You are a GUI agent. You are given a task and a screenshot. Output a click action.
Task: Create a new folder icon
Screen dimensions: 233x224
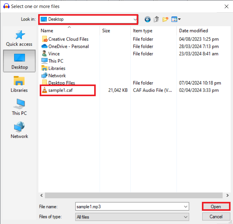click(x=165, y=19)
